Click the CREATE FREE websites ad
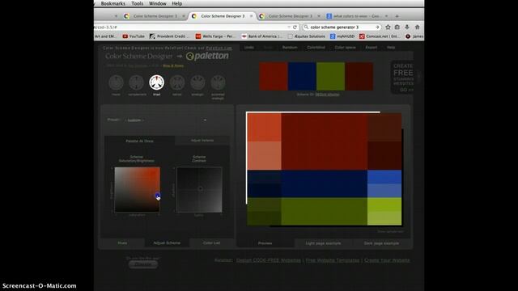The width and height of the screenshot is (518, 291). [402, 78]
